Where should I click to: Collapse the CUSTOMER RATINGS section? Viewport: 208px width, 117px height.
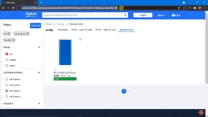click(39, 72)
